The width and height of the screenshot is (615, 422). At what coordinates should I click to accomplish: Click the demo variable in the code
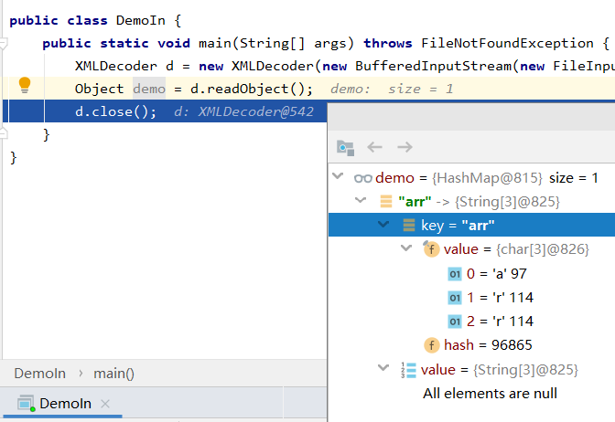149,89
